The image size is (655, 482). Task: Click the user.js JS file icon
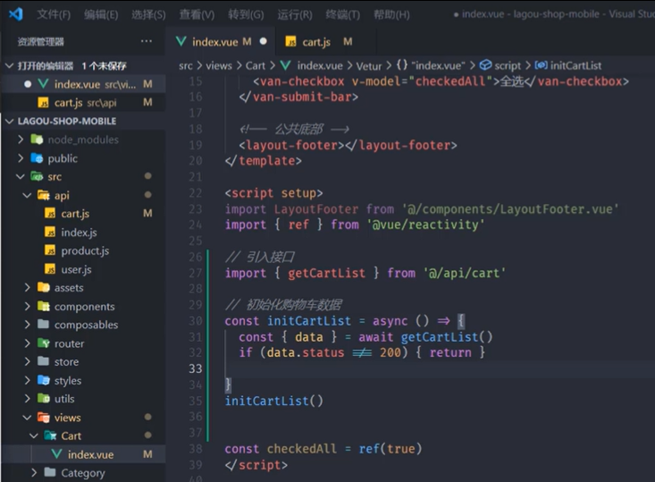pos(50,269)
